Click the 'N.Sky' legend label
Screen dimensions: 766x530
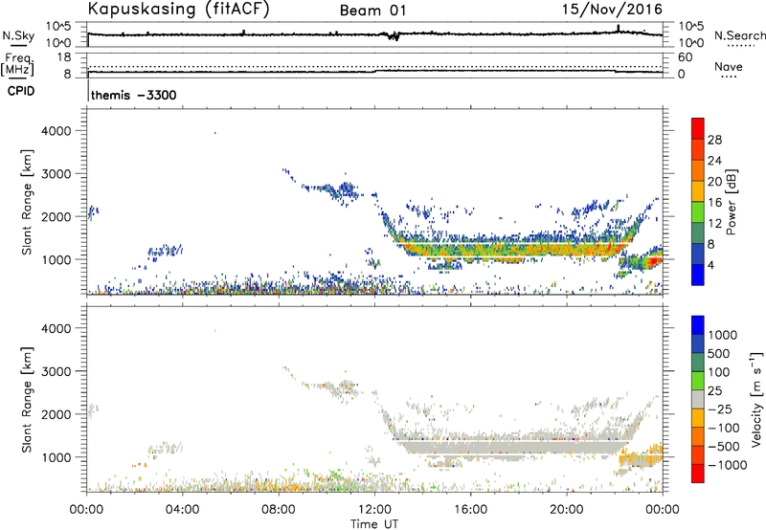(18, 35)
